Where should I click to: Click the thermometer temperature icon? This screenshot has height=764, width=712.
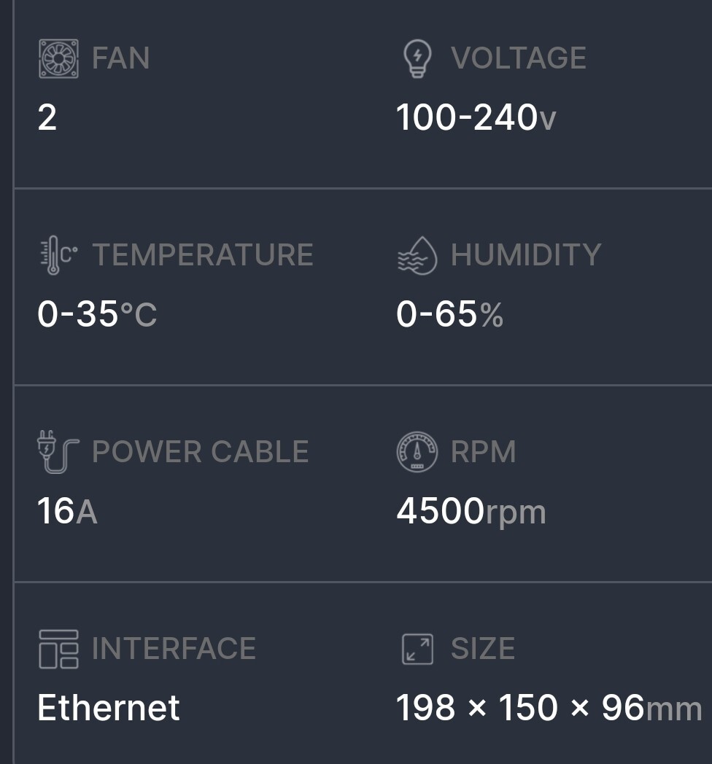pos(58,255)
